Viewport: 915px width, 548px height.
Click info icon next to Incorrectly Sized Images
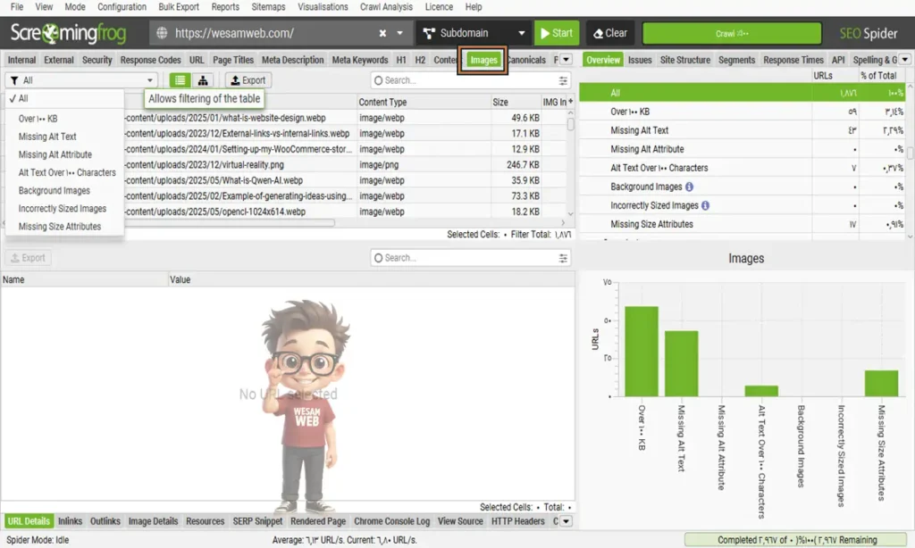pyautogui.click(x=706, y=205)
